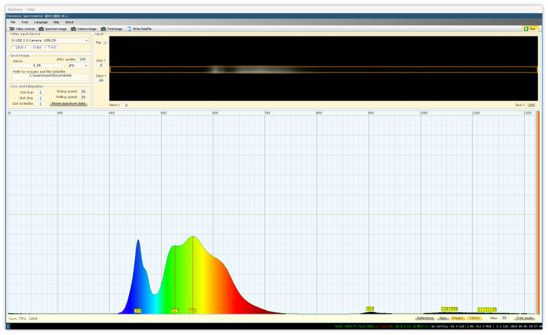Open the File menu
The height and width of the screenshot is (335, 548).
pos(12,22)
